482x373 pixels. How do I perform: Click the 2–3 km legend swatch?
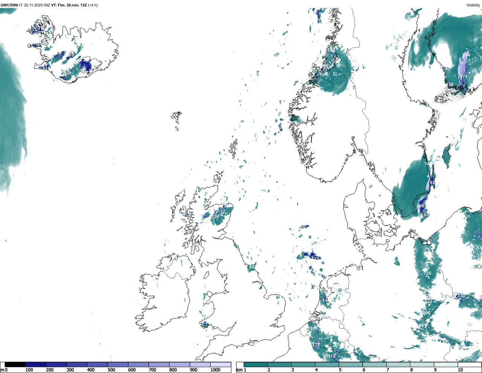click(279, 364)
